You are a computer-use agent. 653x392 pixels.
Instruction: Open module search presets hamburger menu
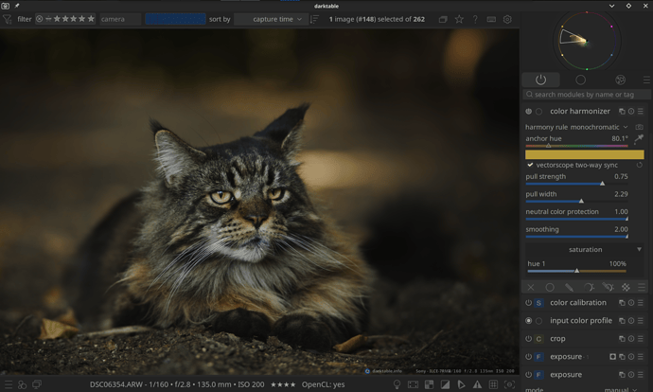[646, 80]
